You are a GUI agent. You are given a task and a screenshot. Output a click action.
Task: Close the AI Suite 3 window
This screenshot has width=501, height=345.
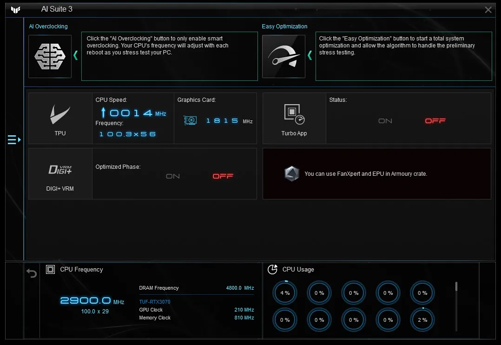point(488,10)
